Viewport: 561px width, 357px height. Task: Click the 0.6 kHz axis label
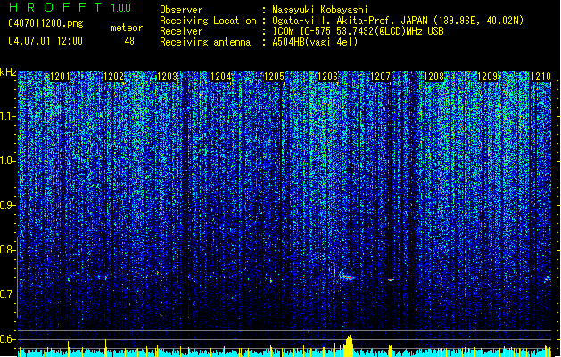pyautogui.click(x=6, y=339)
